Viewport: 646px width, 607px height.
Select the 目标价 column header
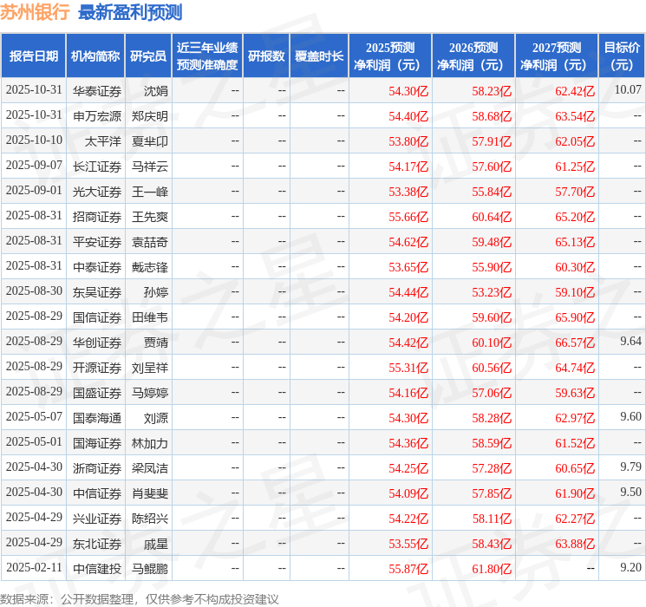pos(622,56)
